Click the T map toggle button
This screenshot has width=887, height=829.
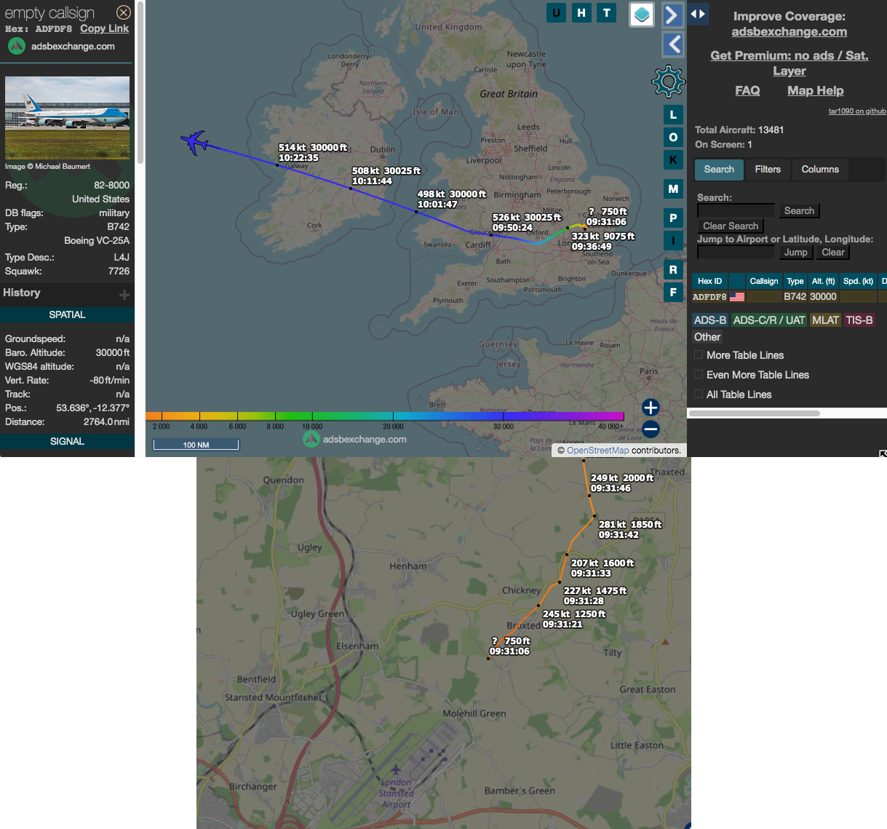(606, 12)
